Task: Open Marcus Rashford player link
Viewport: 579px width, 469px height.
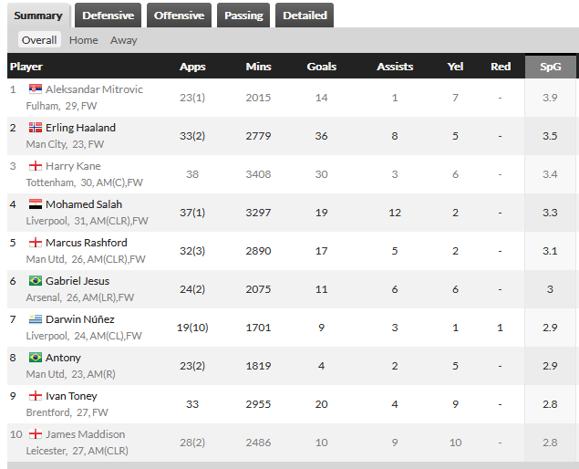Action: click(x=87, y=243)
